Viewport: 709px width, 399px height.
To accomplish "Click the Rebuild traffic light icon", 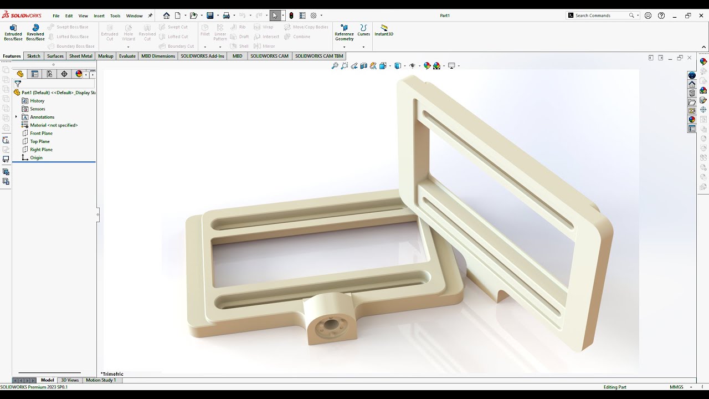I will point(291,16).
